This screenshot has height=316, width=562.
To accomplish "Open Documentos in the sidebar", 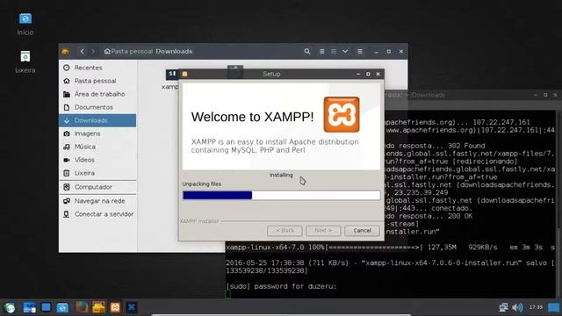I will 97,107.
